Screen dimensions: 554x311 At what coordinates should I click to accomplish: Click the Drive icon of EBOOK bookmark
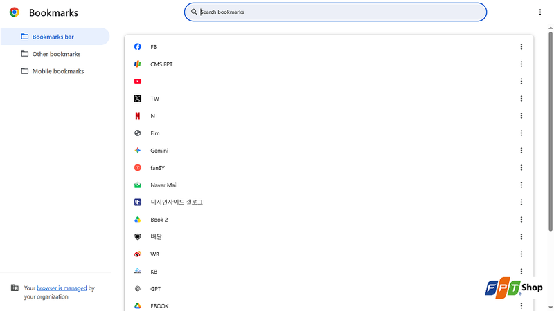(137, 306)
